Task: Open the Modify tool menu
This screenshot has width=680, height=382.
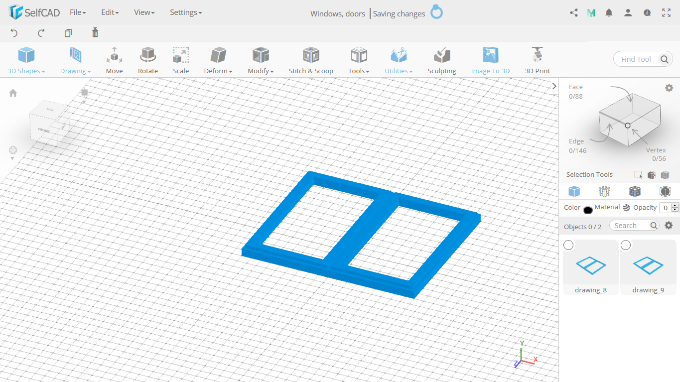Action: tap(261, 60)
